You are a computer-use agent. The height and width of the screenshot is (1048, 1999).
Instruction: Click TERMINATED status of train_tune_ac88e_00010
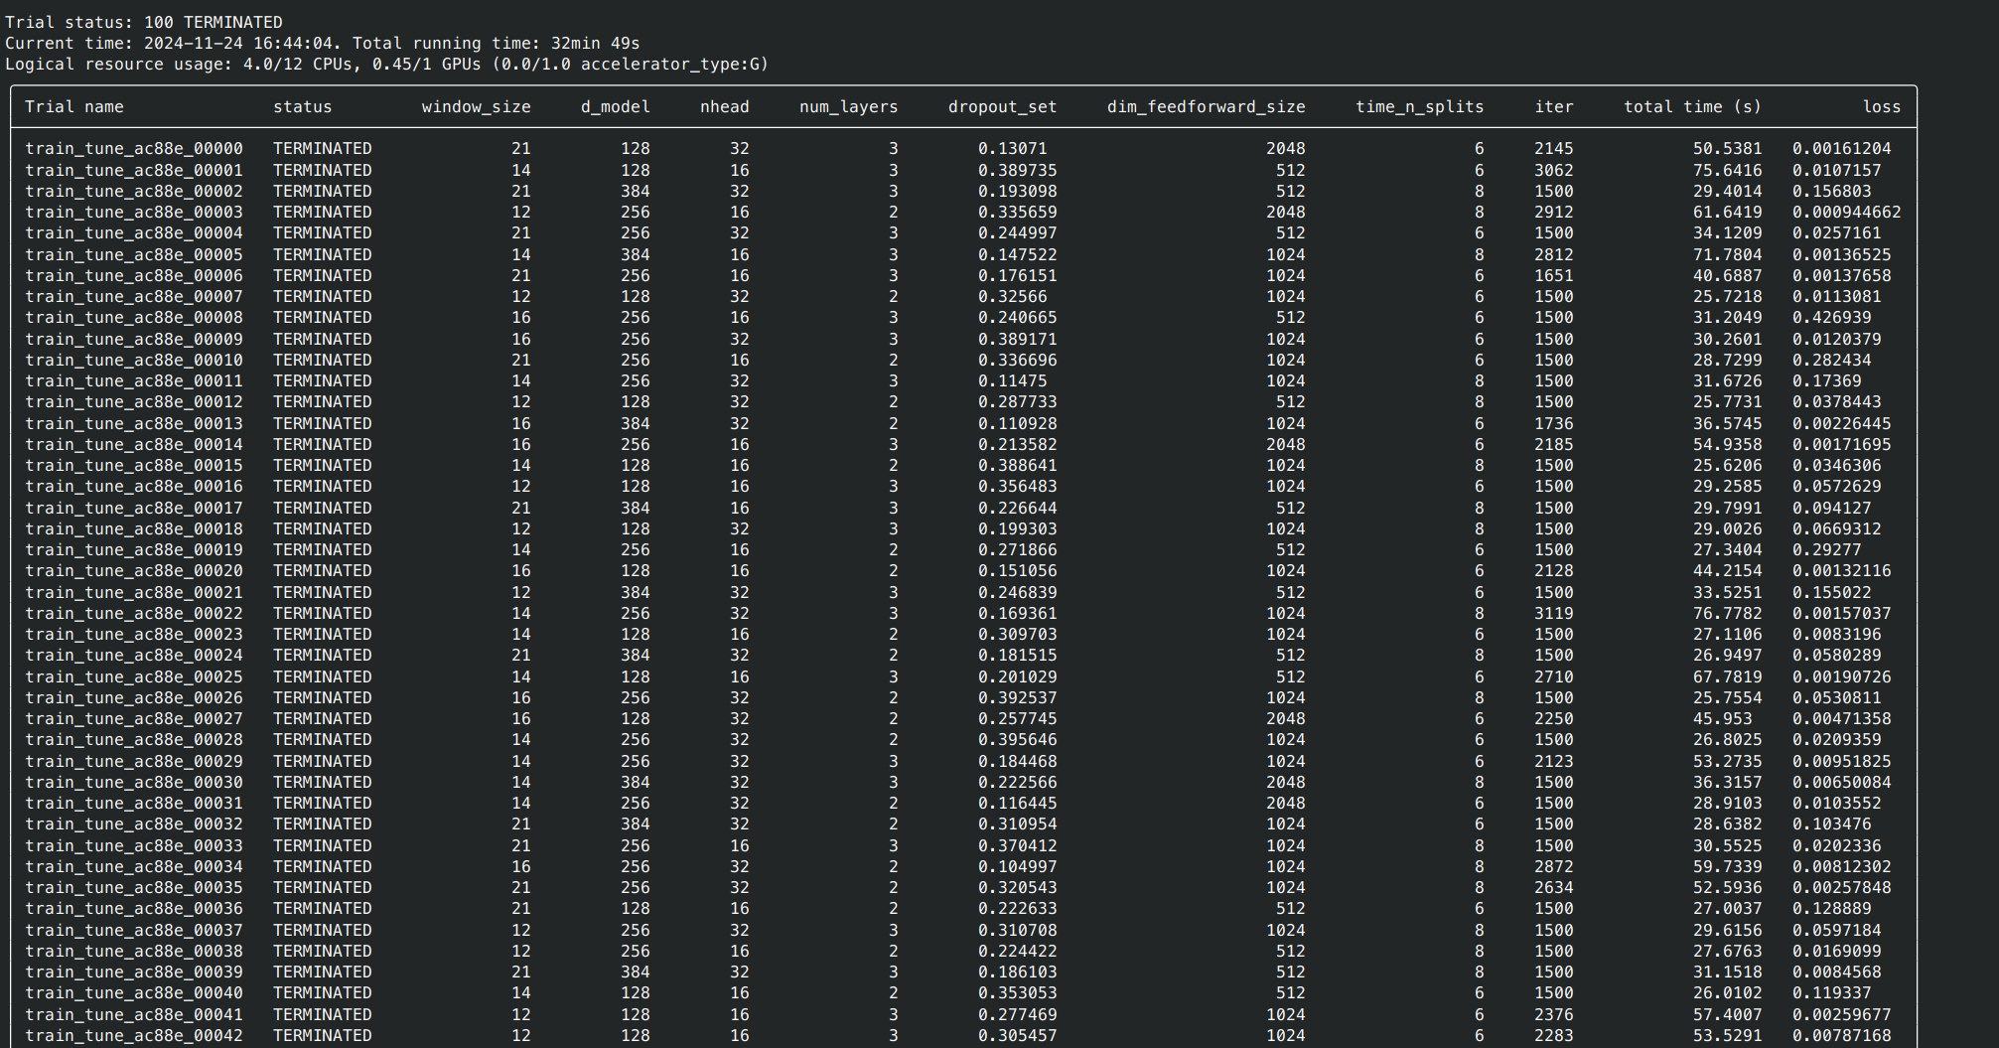322,361
